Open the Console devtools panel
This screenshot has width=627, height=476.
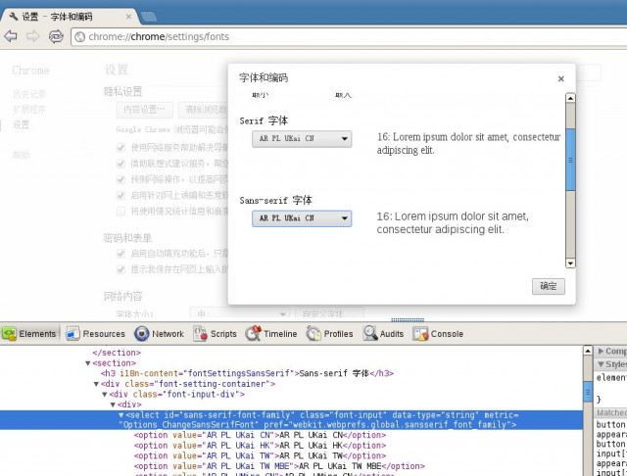point(438,334)
